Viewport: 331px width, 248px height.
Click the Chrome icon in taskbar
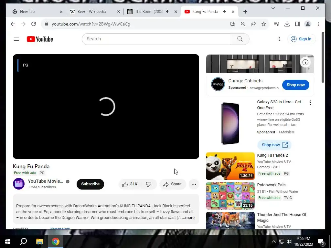point(56,242)
